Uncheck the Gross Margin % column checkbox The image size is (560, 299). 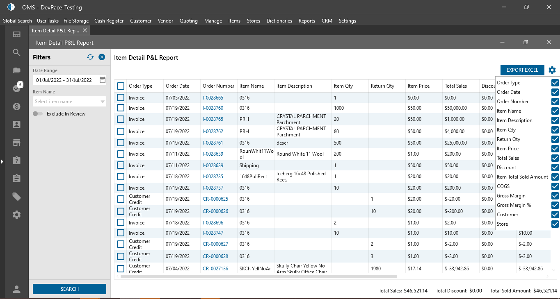point(555,205)
